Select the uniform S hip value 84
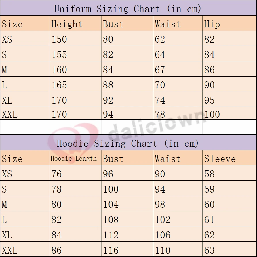Screen dimensions: 257x257 [210, 55]
